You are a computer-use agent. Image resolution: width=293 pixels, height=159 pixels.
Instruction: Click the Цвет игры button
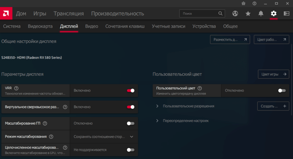point(274,74)
